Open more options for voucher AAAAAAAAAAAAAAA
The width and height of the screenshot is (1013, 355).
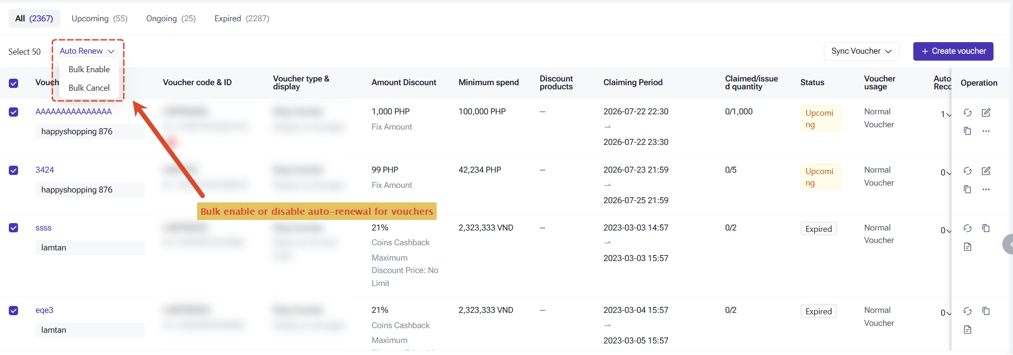[x=986, y=131]
